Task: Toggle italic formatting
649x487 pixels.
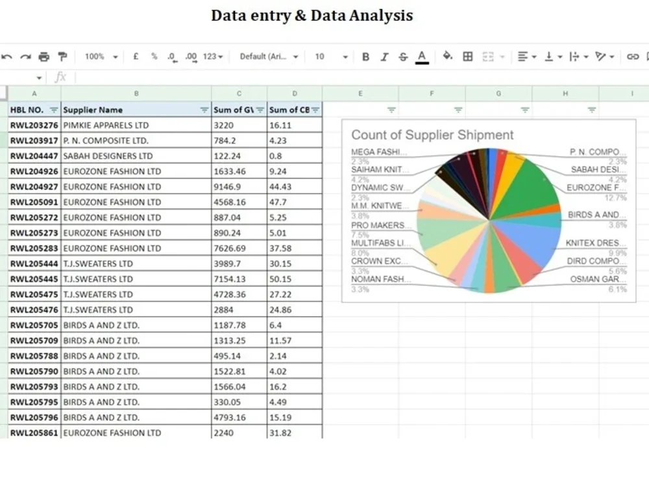Action: point(384,56)
